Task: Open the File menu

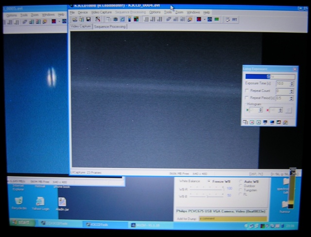Action: (x=72, y=13)
